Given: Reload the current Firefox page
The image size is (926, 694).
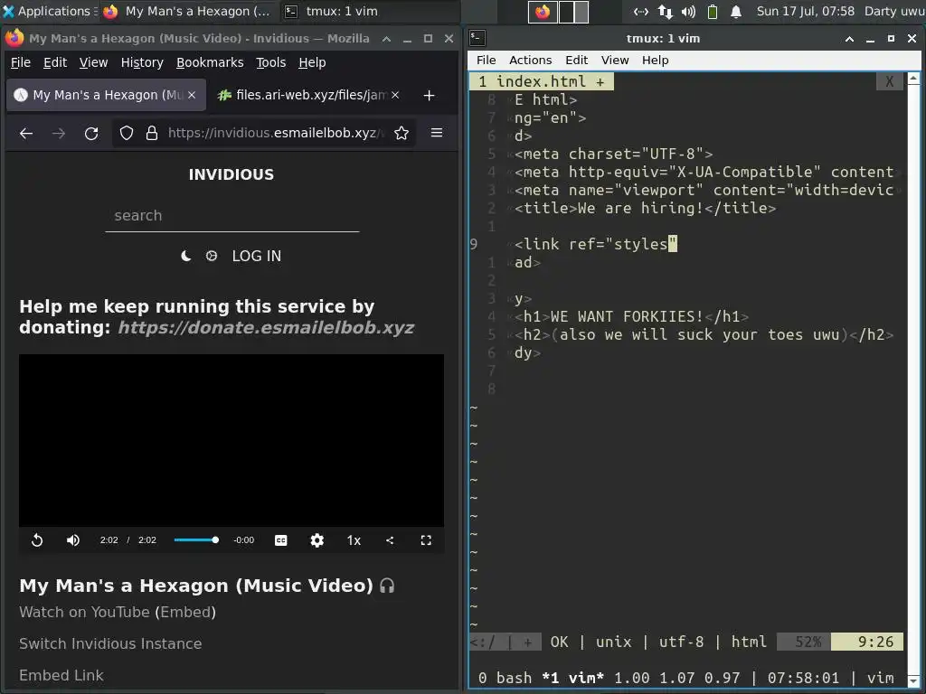Looking at the screenshot, I should pyautogui.click(x=91, y=134).
